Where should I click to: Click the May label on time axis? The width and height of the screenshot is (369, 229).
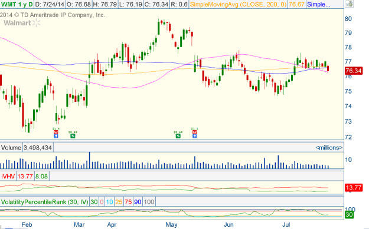tap(171, 224)
